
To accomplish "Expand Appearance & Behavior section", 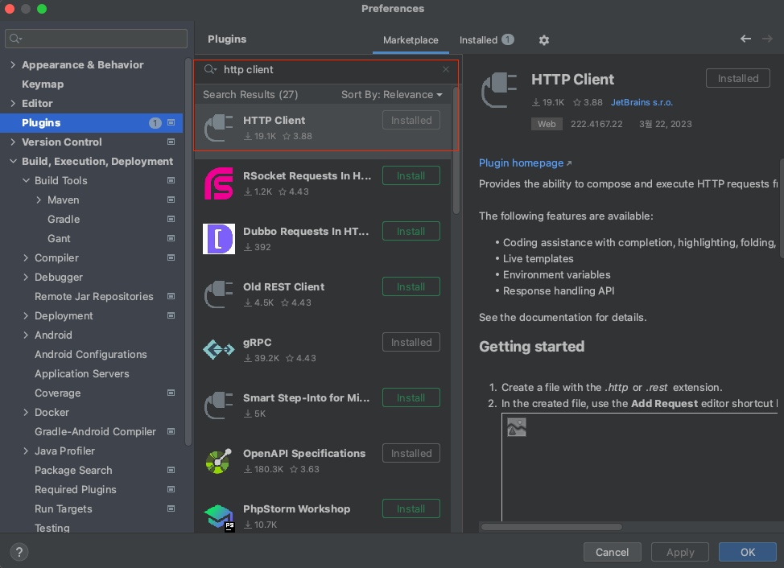I will (13, 65).
